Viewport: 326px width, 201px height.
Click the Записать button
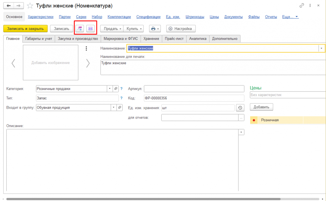coord(61,28)
